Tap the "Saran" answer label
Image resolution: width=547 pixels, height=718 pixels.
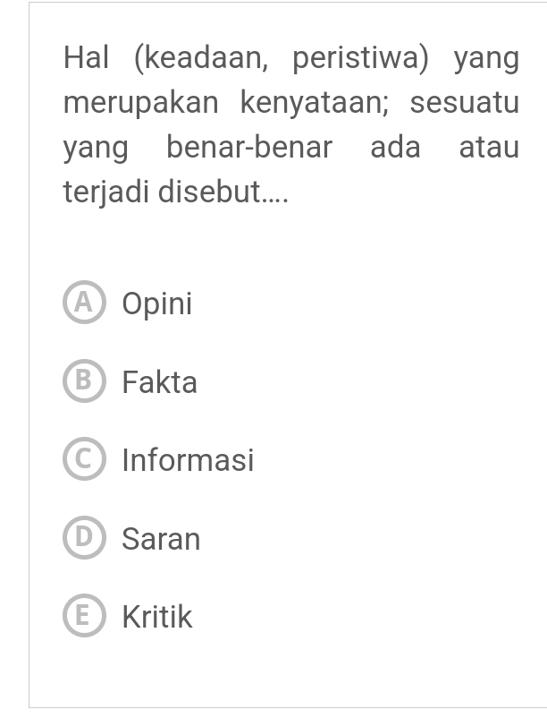coord(161,539)
